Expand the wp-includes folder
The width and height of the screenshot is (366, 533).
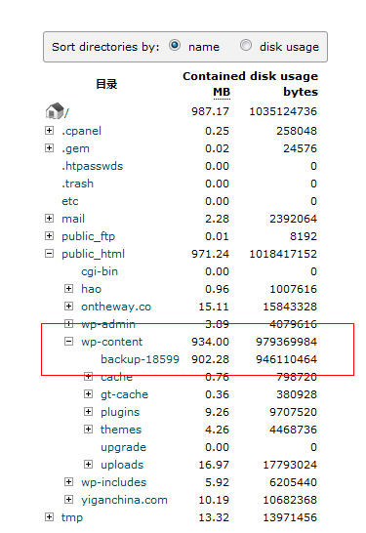coord(68,481)
